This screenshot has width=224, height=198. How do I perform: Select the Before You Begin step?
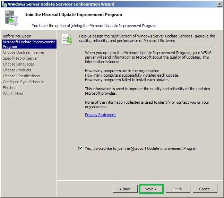[x=17, y=36]
